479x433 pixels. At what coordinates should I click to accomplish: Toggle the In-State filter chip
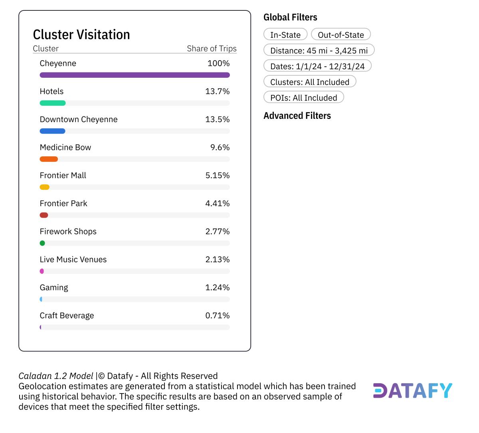click(x=285, y=35)
